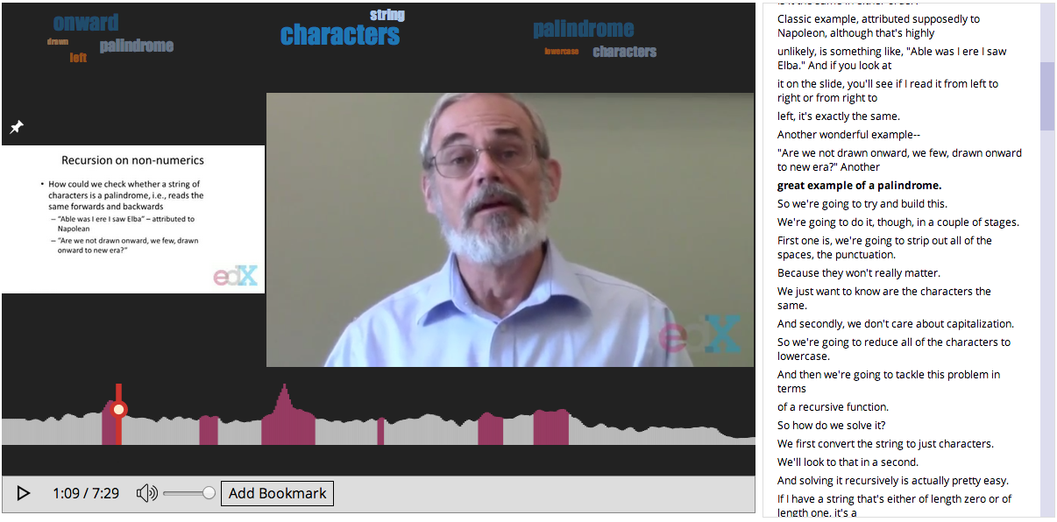Click the play button
The image size is (1057, 522).
(x=24, y=494)
